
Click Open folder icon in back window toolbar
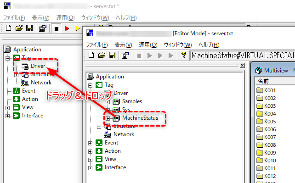click(19, 28)
